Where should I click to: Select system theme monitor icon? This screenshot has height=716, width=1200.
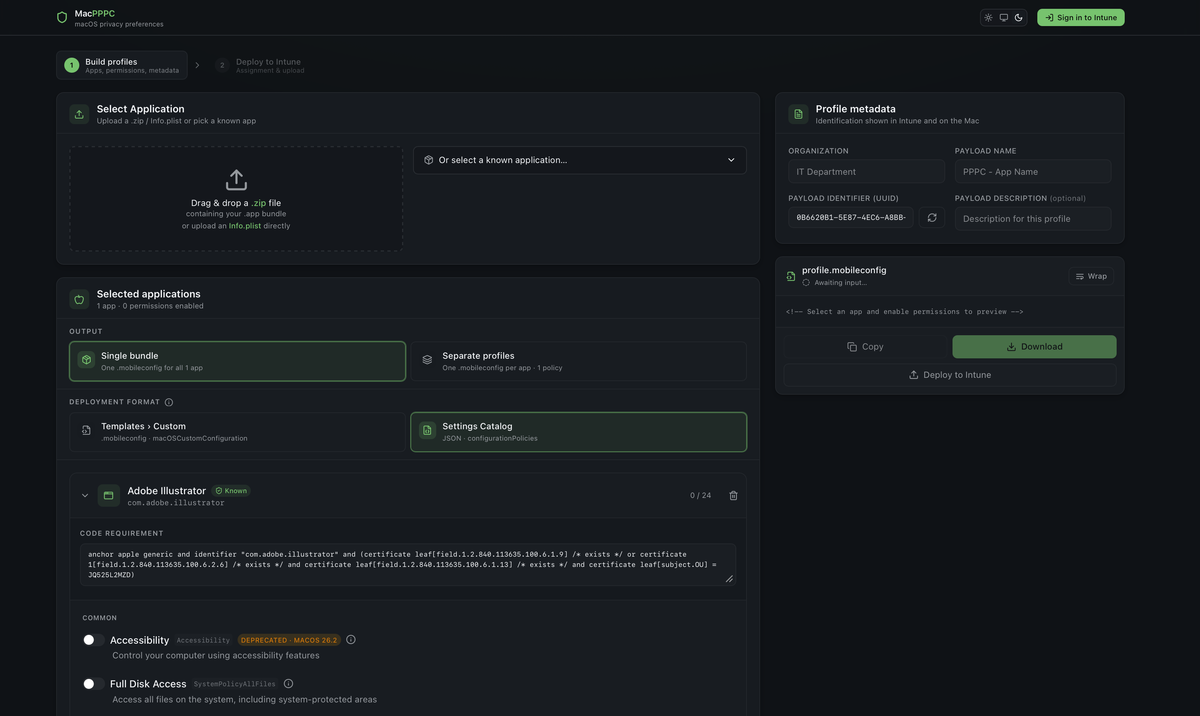[x=1004, y=17]
